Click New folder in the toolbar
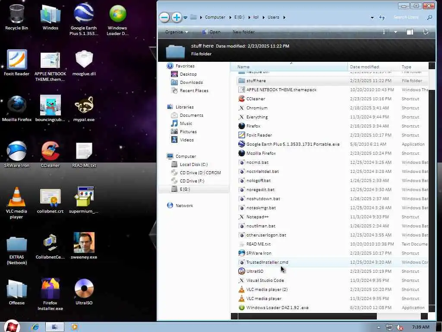Image resolution: width=442 pixels, height=332 pixels. pos(243,32)
